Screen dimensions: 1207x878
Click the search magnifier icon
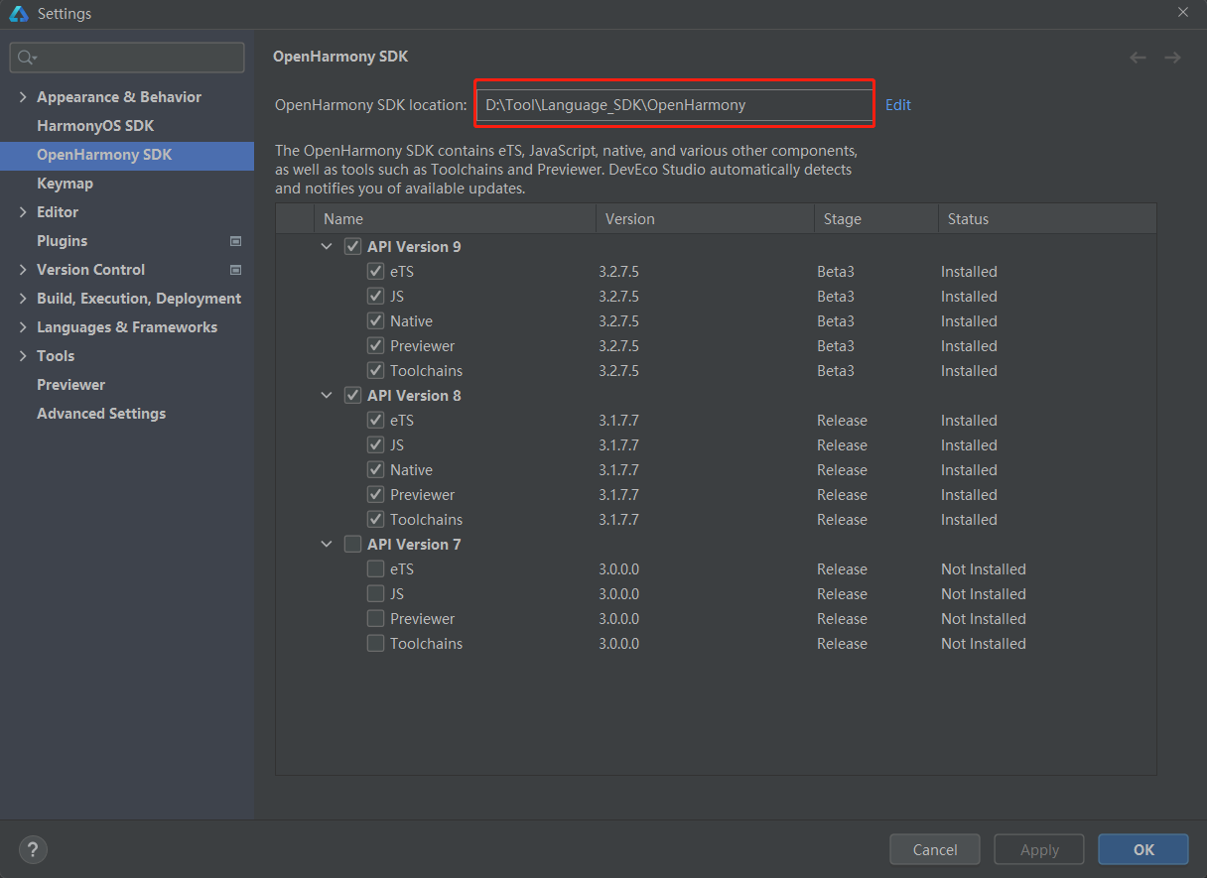tap(26, 59)
